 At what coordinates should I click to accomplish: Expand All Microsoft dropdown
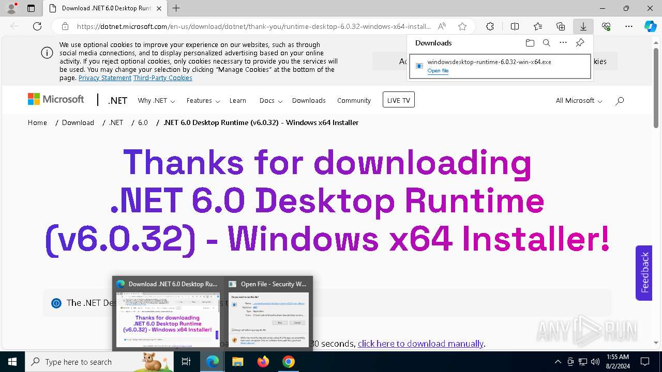click(x=579, y=101)
